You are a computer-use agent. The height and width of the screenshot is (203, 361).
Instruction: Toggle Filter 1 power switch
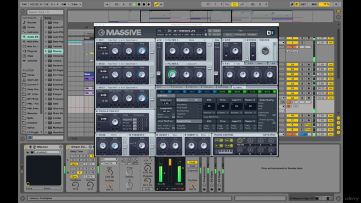click(x=166, y=40)
